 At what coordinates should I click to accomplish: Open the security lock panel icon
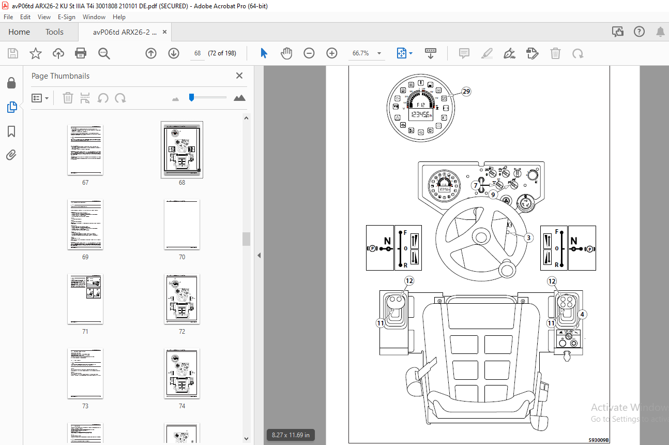coord(11,83)
